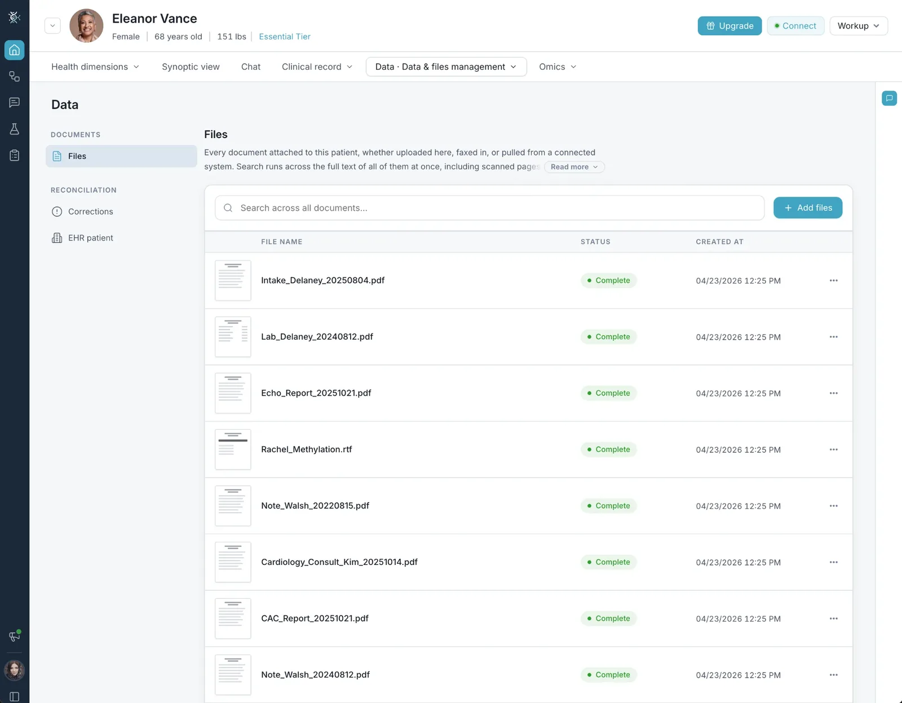This screenshot has height=703, width=902.
Task: Click the app logo at top left
Action: point(15,17)
